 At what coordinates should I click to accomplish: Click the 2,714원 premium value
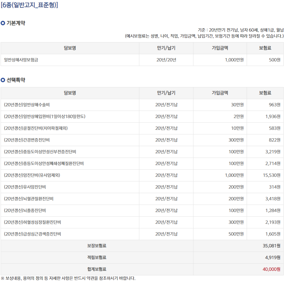coord(273,163)
